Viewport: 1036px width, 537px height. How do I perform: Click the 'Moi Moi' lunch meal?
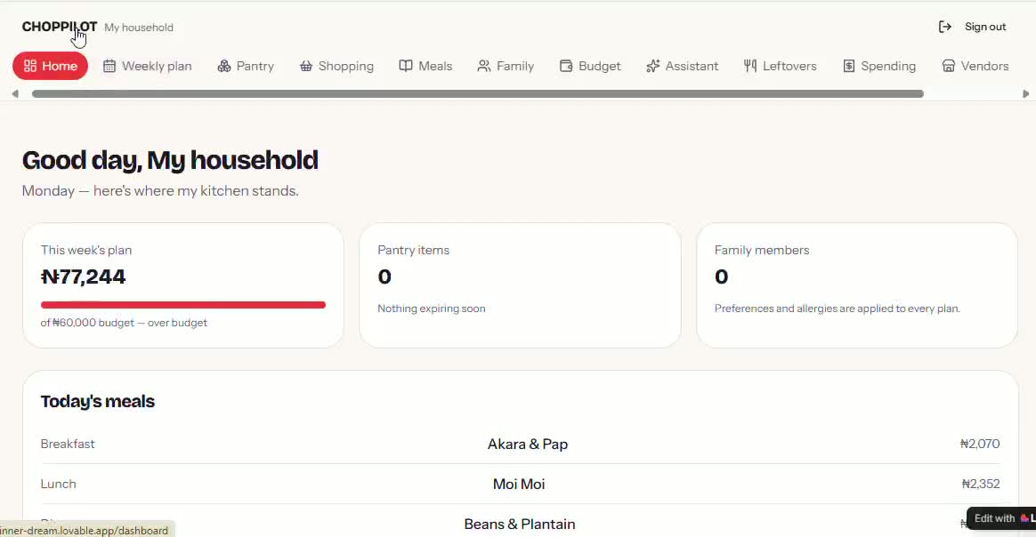pyautogui.click(x=519, y=485)
